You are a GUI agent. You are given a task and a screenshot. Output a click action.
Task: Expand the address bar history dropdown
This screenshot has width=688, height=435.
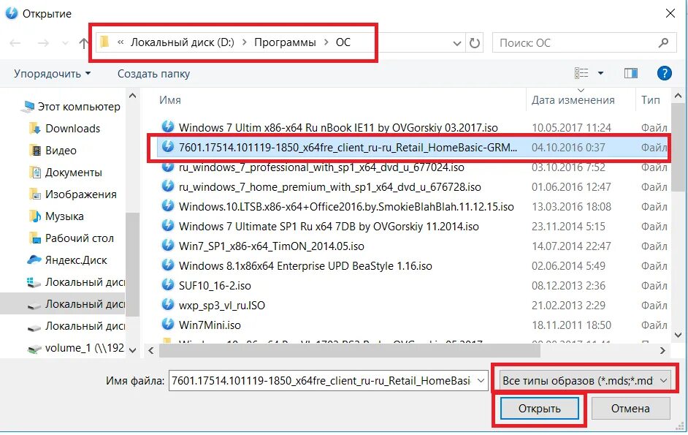click(456, 43)
